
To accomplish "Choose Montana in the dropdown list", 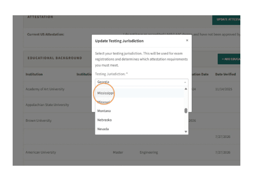I will (x=140, y=111).
